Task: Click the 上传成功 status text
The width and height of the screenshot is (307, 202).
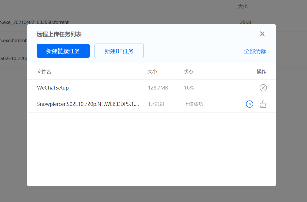Action: point(194,104)
